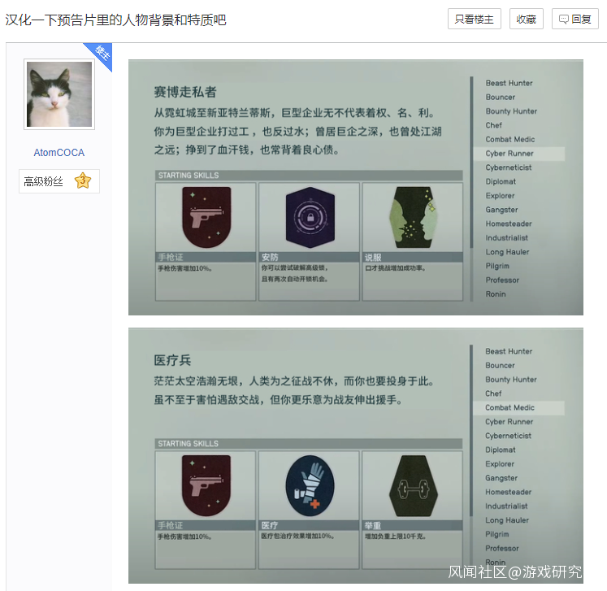Click the 回复 button
Screen dimensions: 607x591
tap(574, 19)
